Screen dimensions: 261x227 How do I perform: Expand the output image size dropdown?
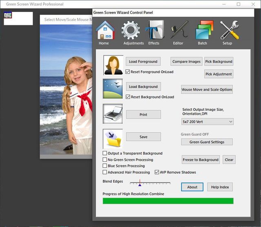tap(208, 122)
